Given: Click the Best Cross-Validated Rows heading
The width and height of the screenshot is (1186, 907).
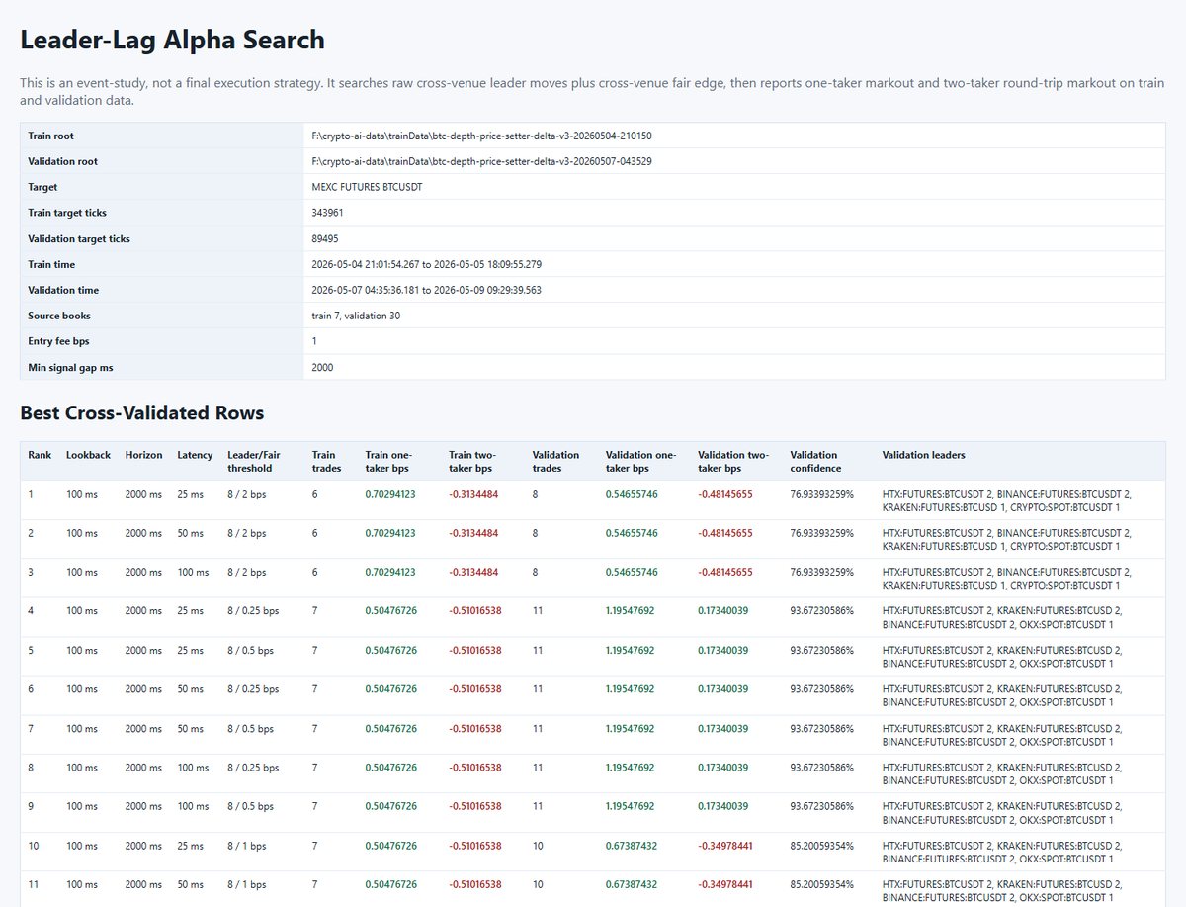Looking at the screenshot, I should 142,412.
